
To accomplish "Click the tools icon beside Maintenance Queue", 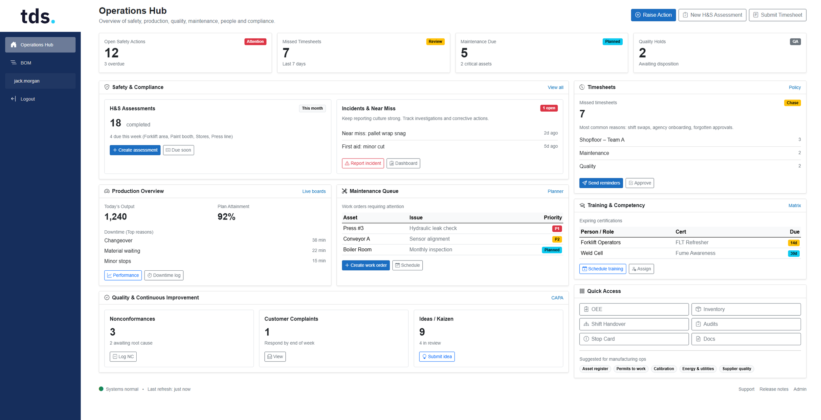I will click(x=344, y=191).
